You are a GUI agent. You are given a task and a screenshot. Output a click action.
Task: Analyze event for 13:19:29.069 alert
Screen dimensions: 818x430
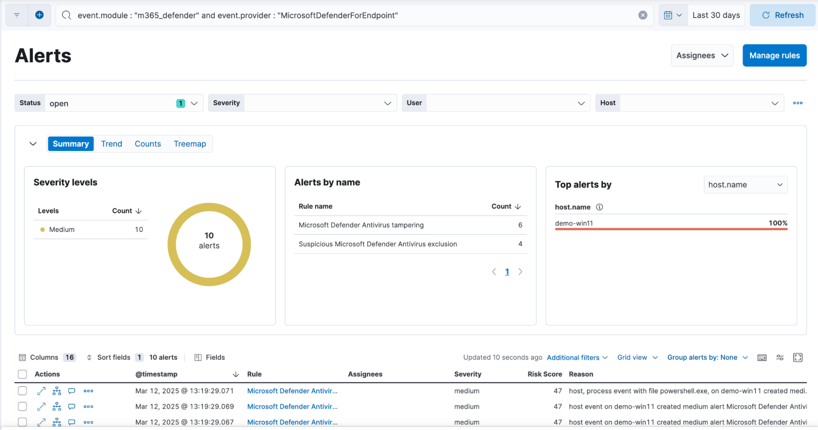pos(57,406)
